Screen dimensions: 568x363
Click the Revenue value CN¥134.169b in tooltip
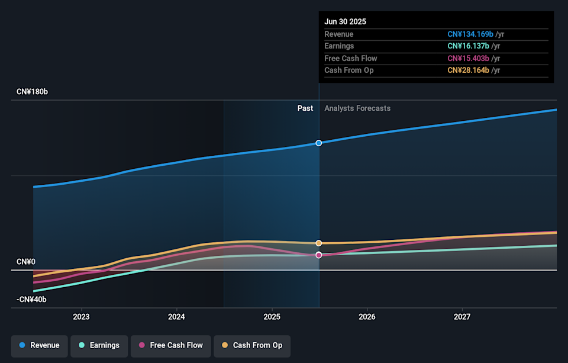[x=470, y=34]
